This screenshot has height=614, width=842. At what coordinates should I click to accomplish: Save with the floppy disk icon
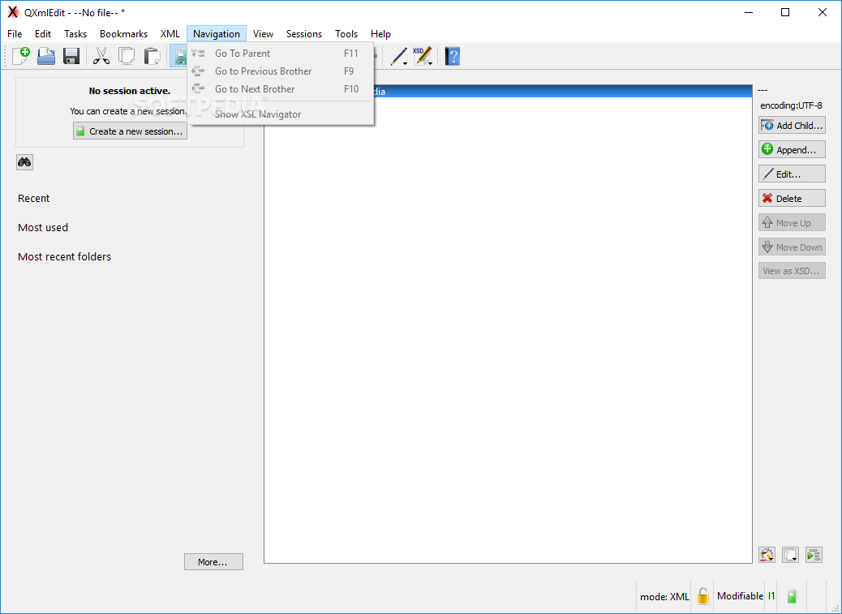click(71, 56)
